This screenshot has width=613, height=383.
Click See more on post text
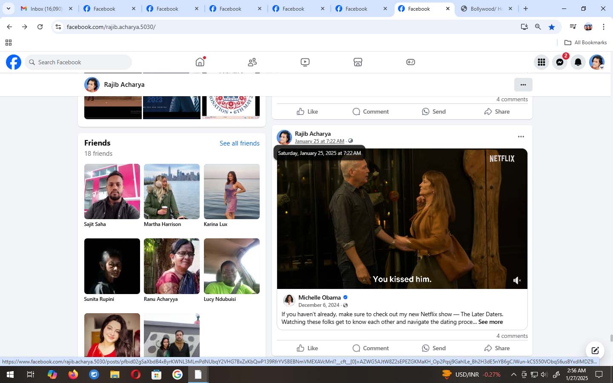tap(490, 322)
